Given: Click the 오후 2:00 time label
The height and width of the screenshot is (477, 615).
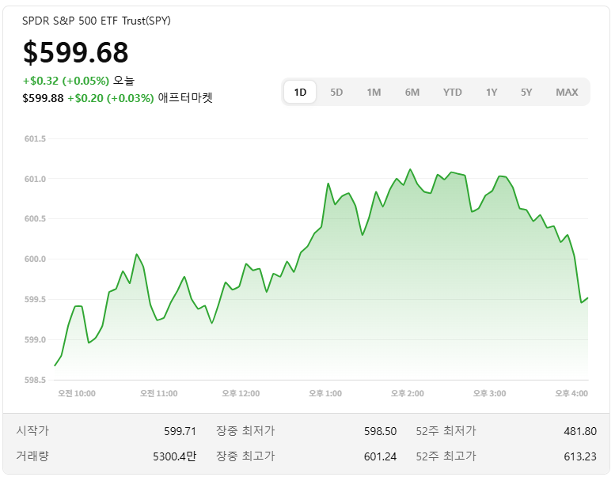Looking at the screenshot, I should [407, 393].
